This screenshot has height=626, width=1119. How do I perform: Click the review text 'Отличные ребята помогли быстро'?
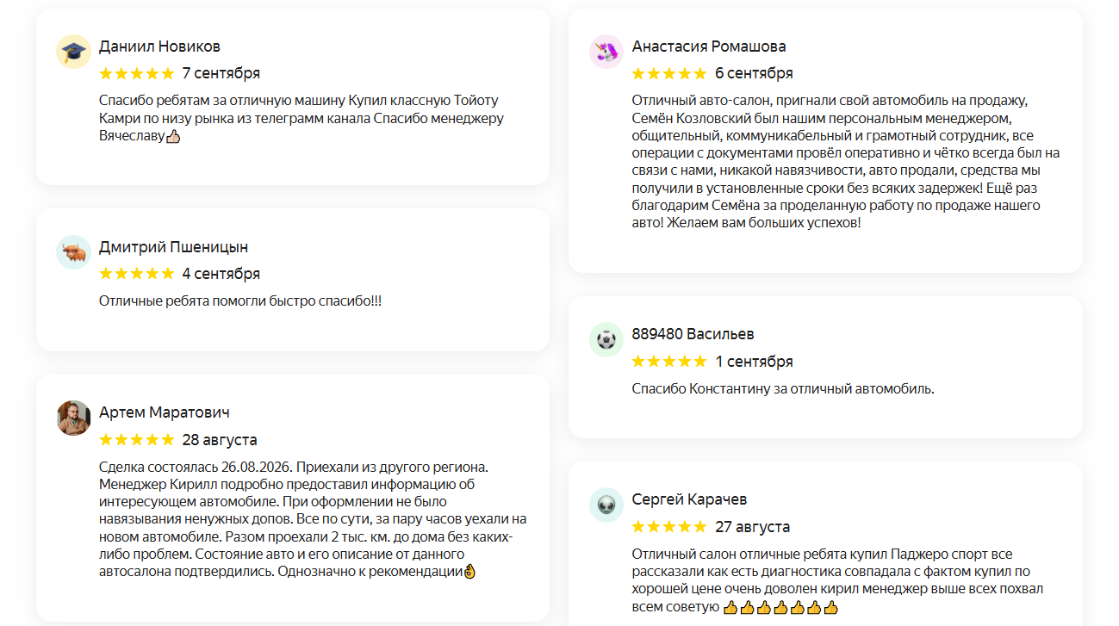tap(240, 301)
